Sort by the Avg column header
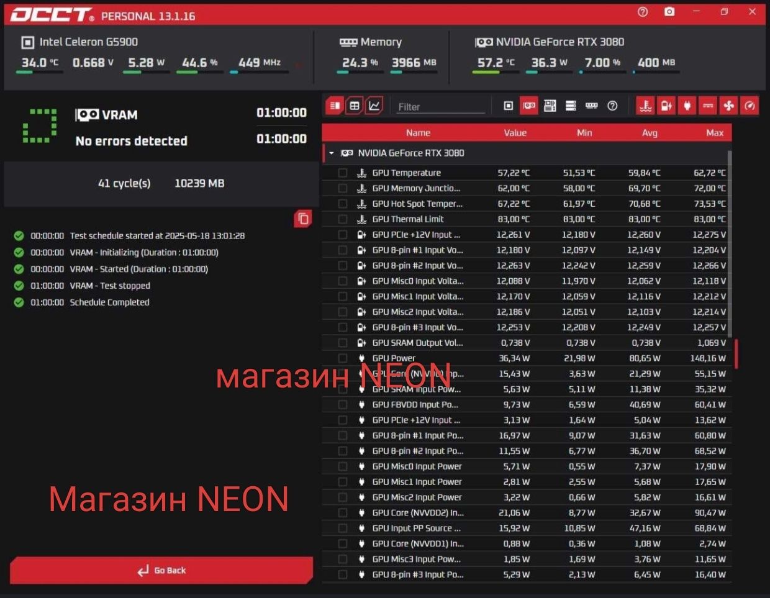 (x=650, y=133)
